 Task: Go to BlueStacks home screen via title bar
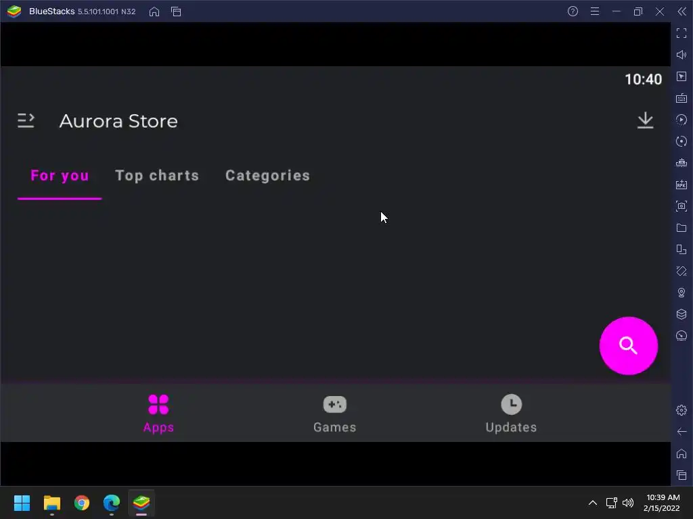pos(154,11)
